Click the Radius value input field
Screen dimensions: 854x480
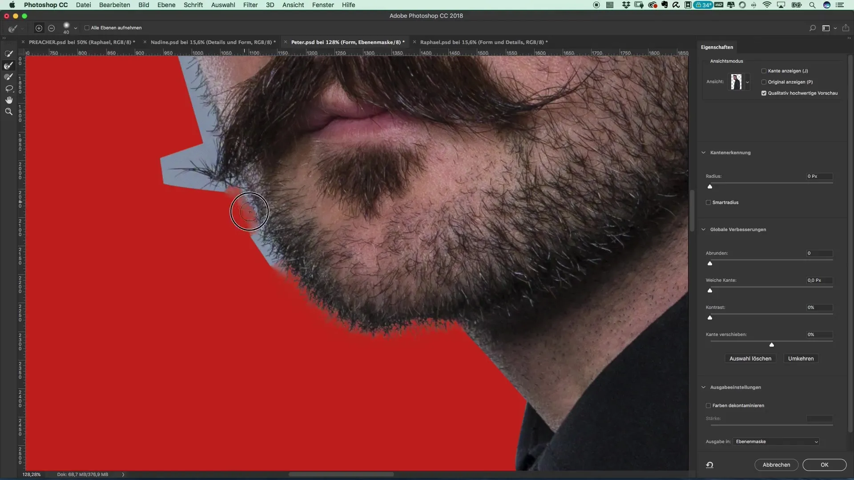[x=819, y=176]
